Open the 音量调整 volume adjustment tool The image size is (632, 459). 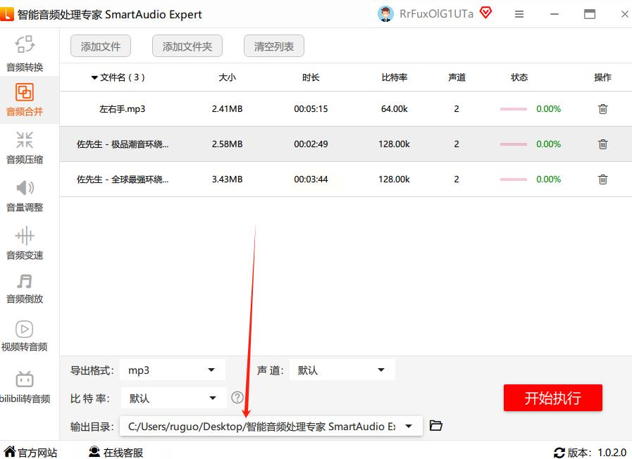click(25, 196)
